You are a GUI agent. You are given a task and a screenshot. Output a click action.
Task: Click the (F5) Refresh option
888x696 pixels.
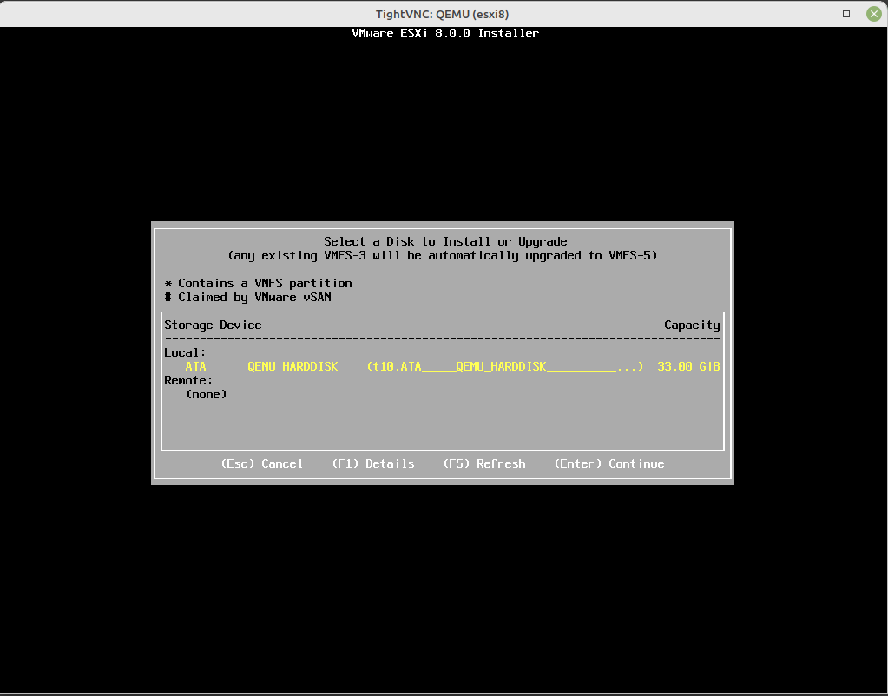pos(484,463)
